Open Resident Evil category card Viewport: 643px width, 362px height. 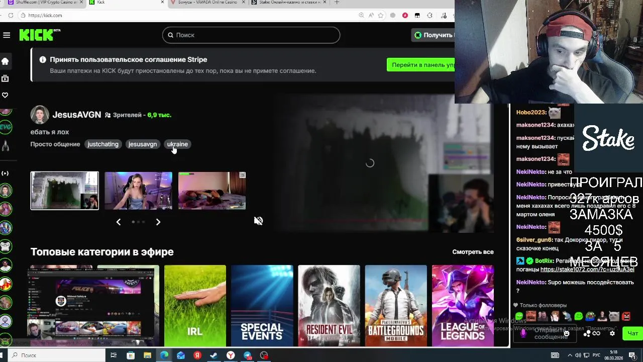329,306
